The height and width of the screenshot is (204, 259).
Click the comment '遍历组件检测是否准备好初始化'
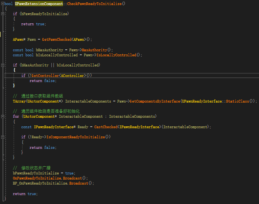(46, 111)
